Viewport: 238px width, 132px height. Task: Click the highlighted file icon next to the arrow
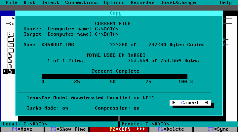click(10, 71)
